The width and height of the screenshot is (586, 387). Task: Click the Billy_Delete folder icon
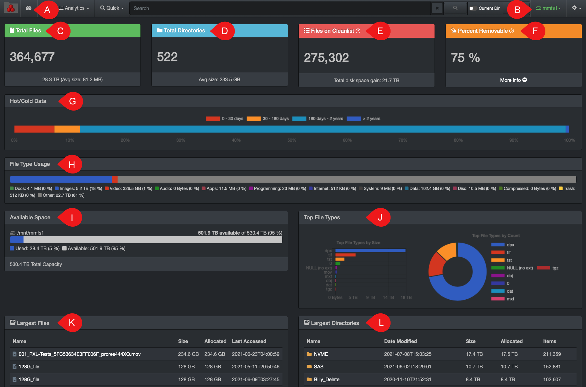309,379
